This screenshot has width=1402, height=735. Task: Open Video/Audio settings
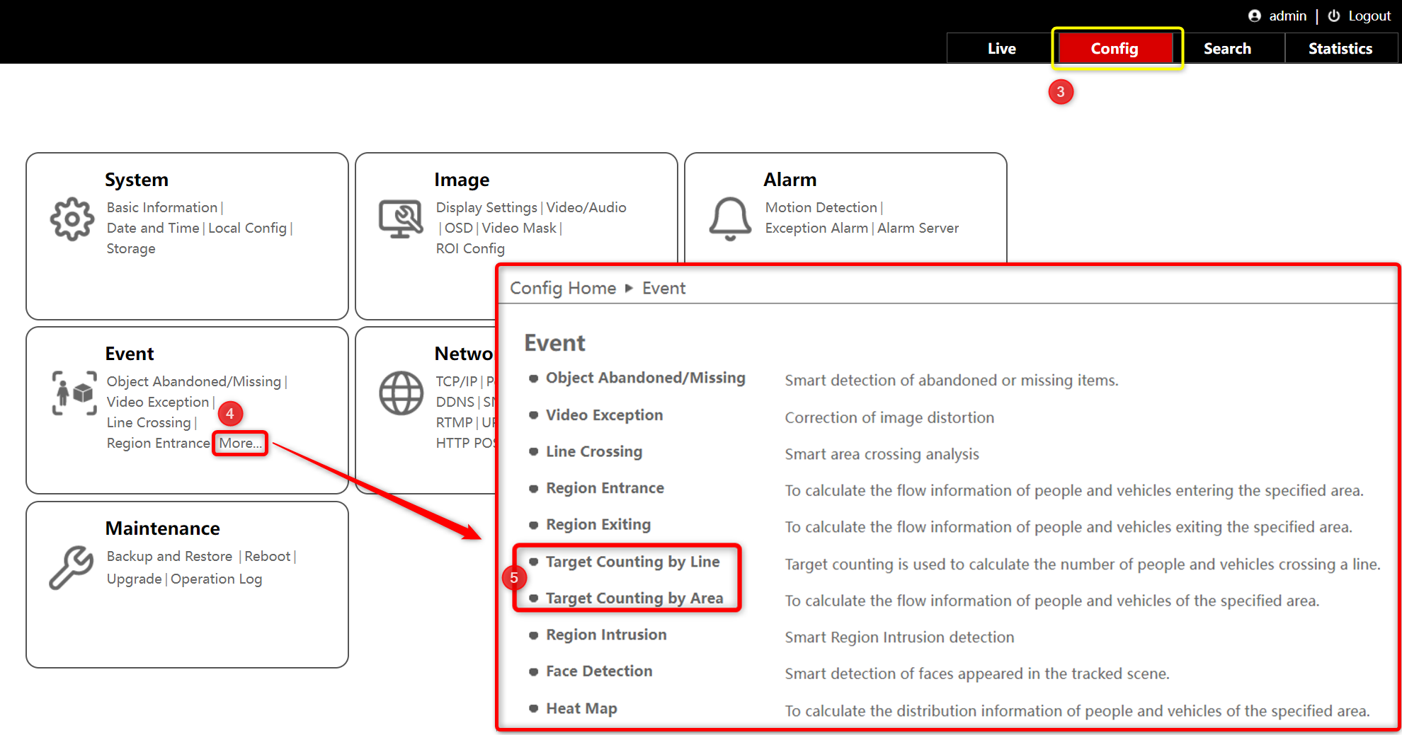coord(586,207)
